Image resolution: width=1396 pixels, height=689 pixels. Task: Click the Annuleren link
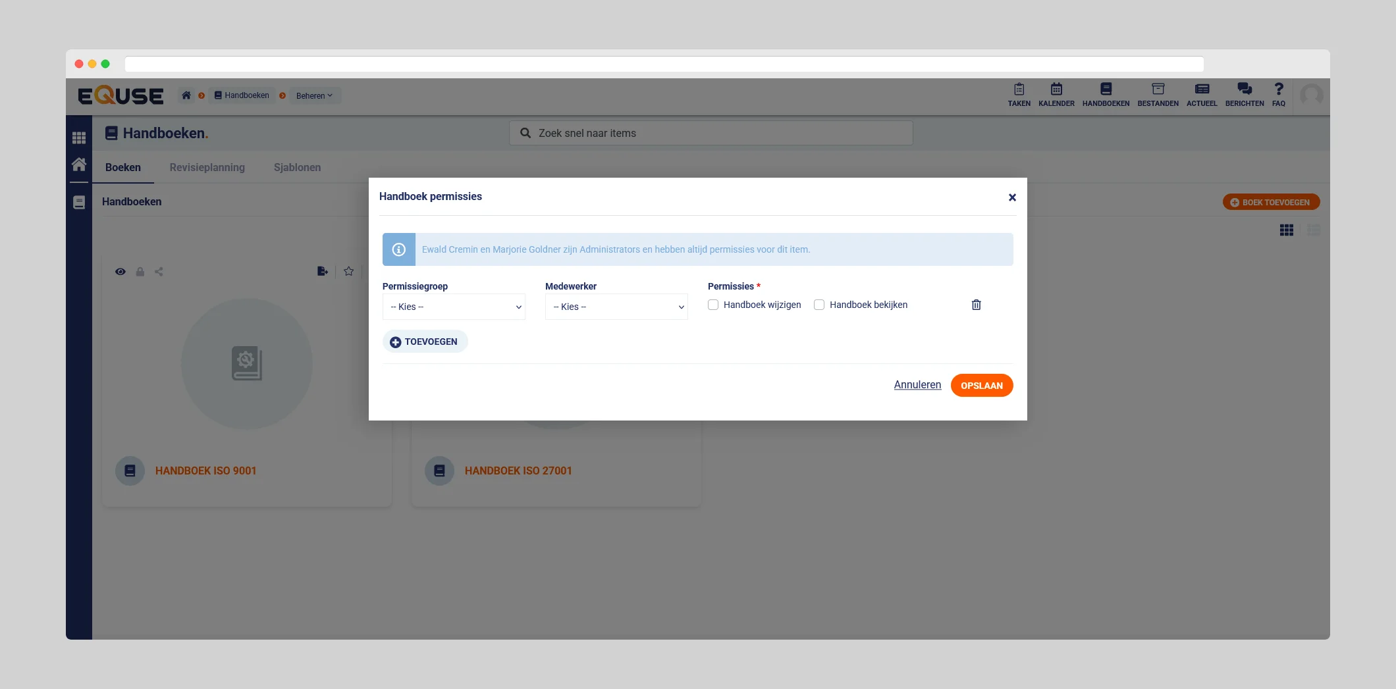917,385
